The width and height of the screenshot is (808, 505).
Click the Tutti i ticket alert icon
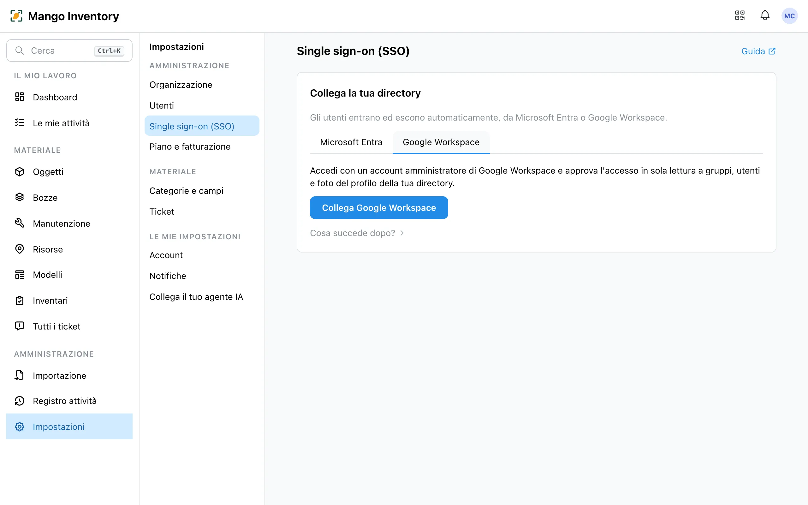click(20, 326)
